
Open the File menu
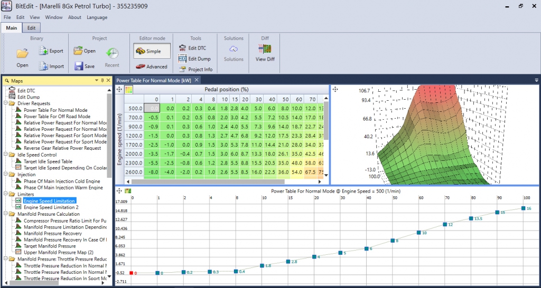coord(7,17)
